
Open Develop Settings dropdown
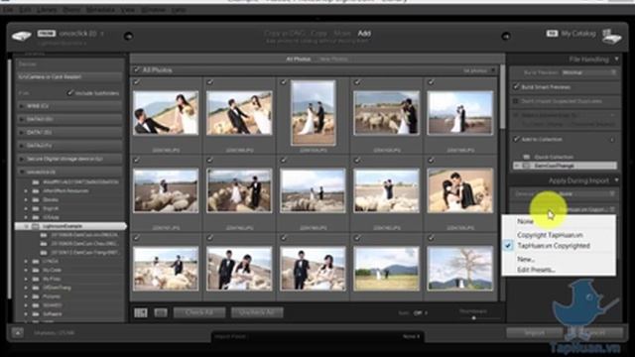[587, 194]
